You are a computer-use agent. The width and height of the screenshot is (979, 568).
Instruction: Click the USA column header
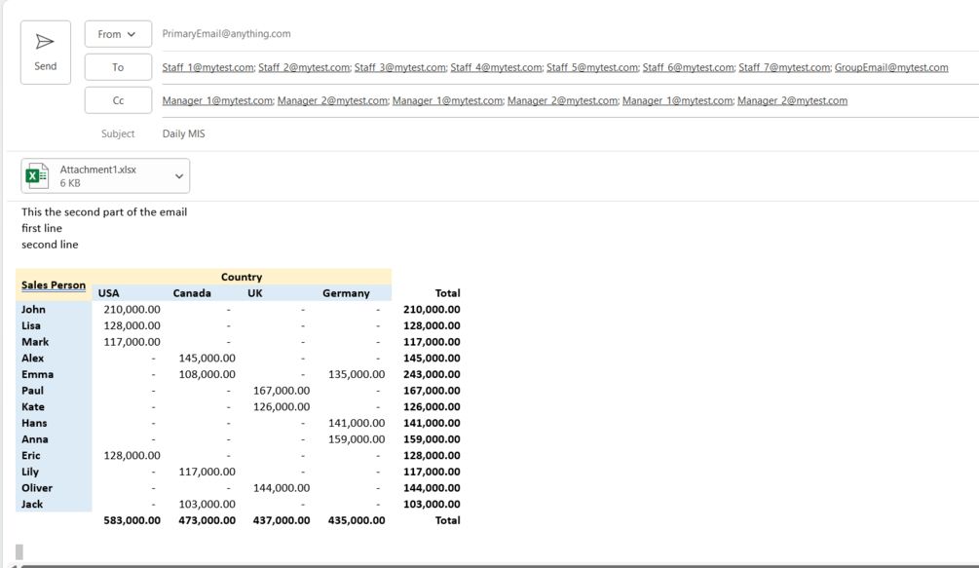pyautogui.click(x=109, y=293)
